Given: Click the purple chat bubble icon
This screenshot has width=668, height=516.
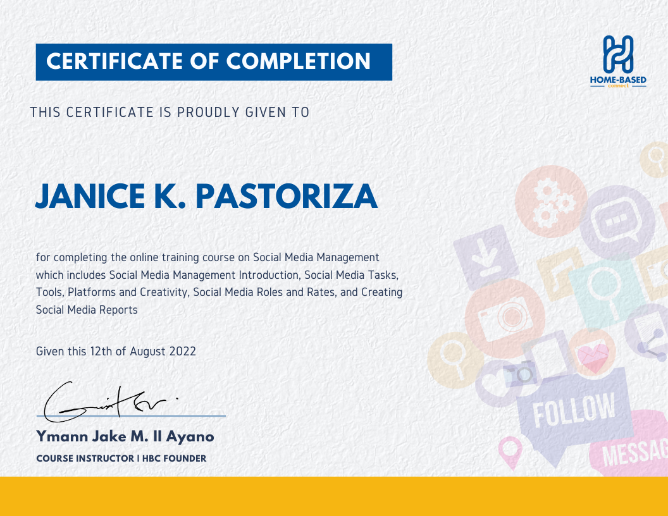Looking at the screenshot, I should pos(617,223).
